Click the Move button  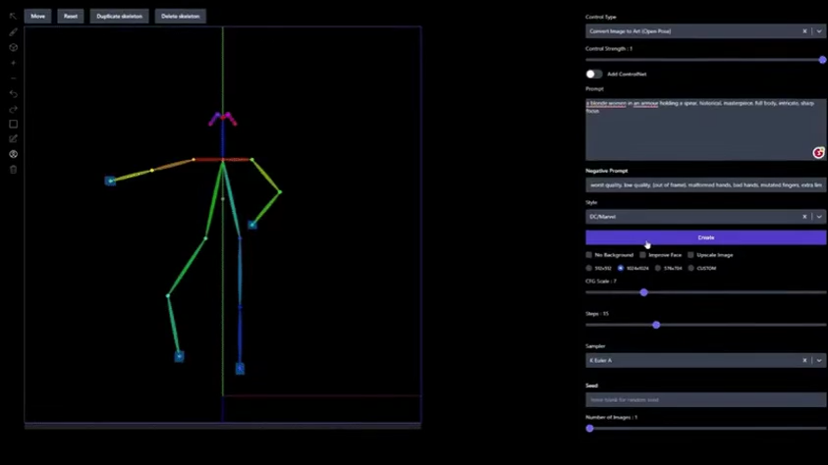click(x=37, y=17)
